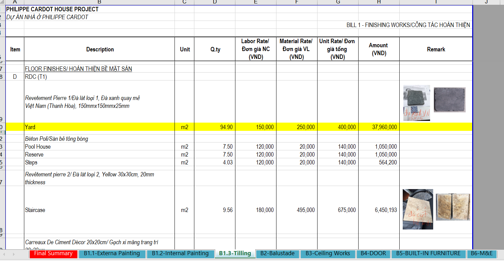The width and height of the screenshot is (504, 261).
Task: Click the Béton Poli/Sàn bê tông bóng cell
Action: coord(100,139)
